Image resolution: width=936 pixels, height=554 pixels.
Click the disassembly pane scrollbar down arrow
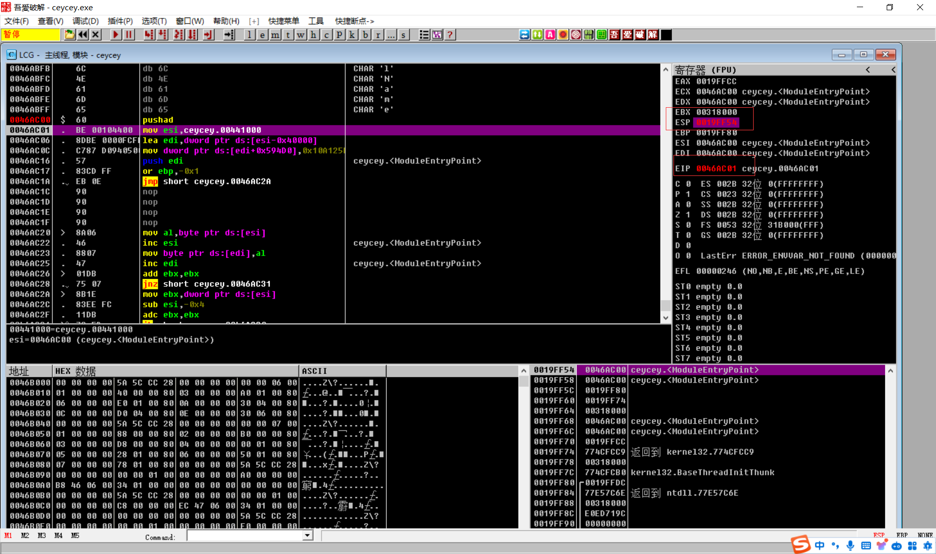666,318
